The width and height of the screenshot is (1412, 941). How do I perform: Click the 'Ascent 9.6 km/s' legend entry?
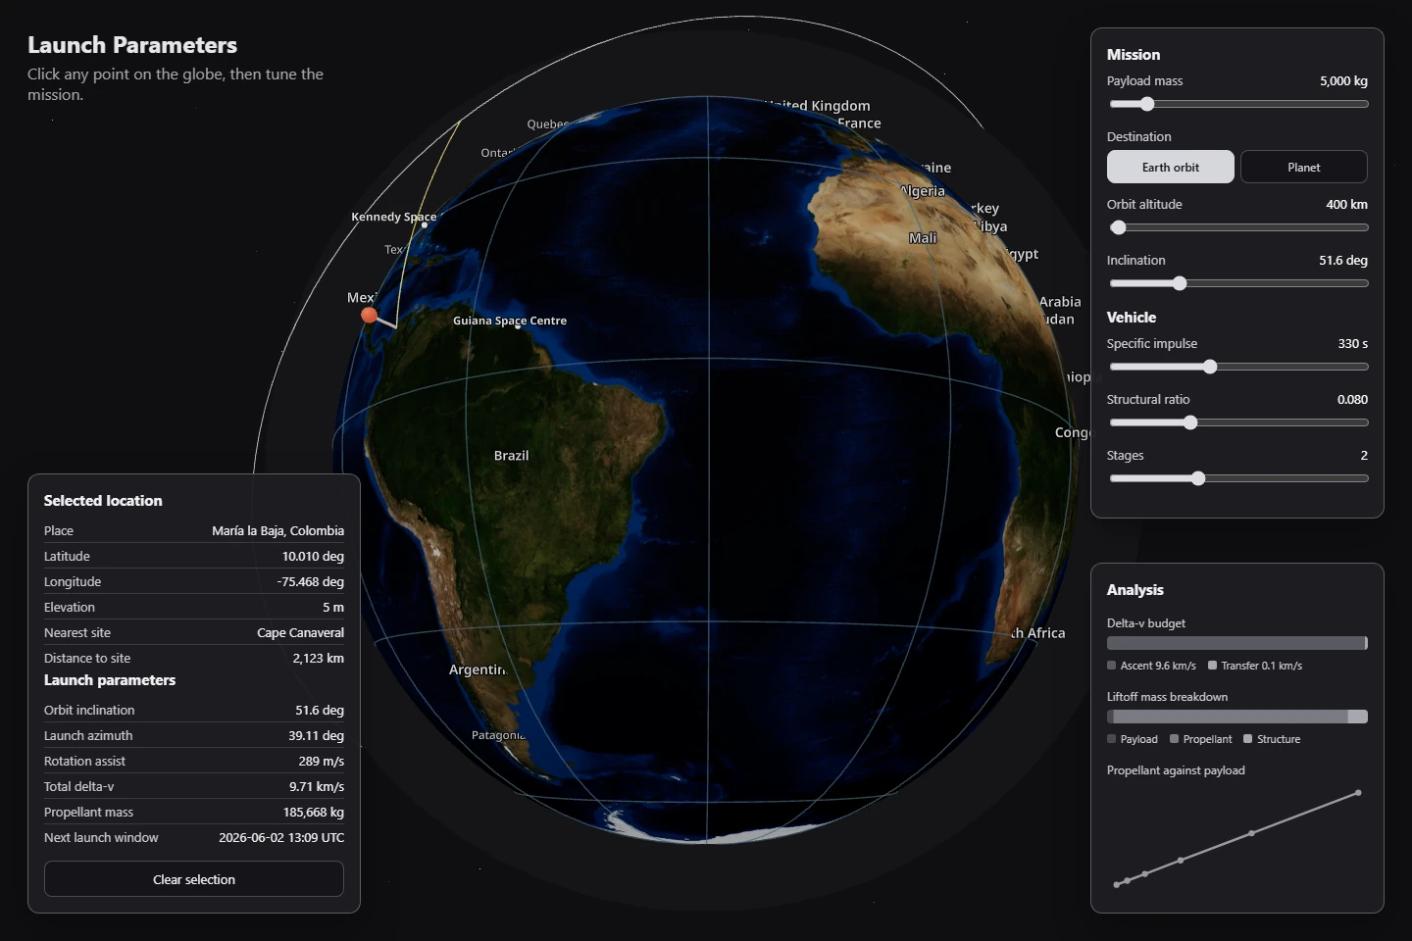1151,666
